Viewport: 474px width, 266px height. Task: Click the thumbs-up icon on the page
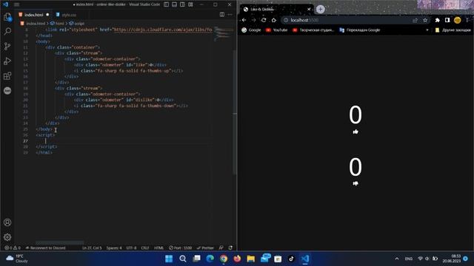(355, 132)
